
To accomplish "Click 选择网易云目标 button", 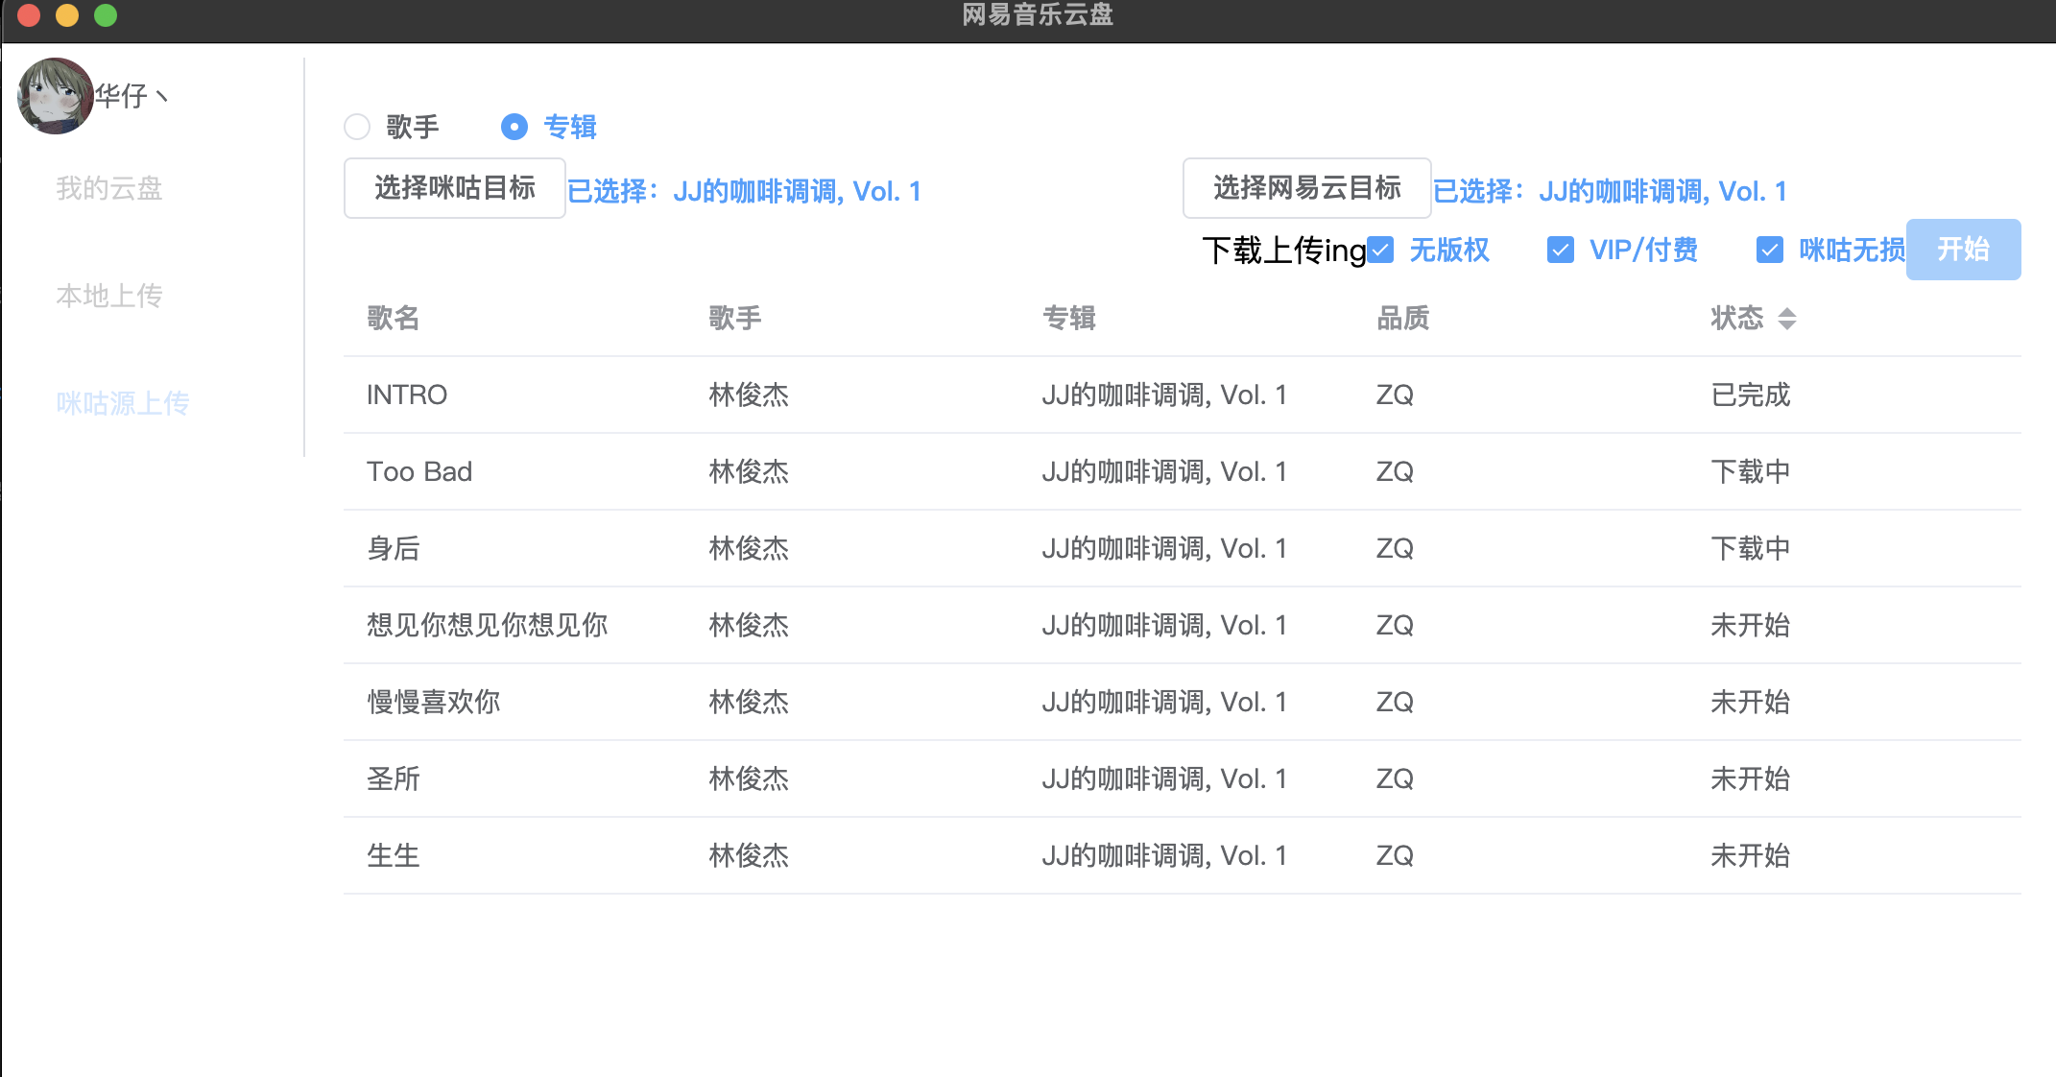I will [x=1306, y=188].
